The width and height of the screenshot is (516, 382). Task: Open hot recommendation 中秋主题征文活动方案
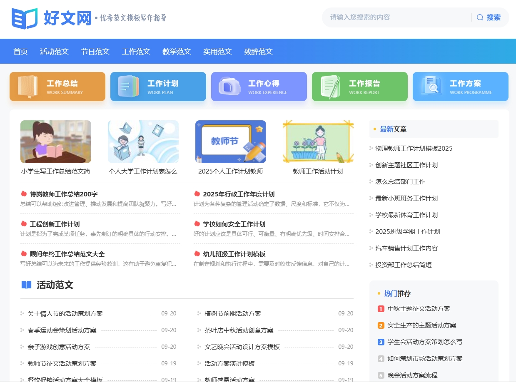(419, 309)
